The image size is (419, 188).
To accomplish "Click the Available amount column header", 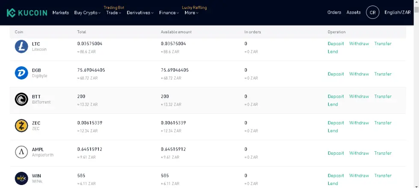I will [x=176, y=32].
